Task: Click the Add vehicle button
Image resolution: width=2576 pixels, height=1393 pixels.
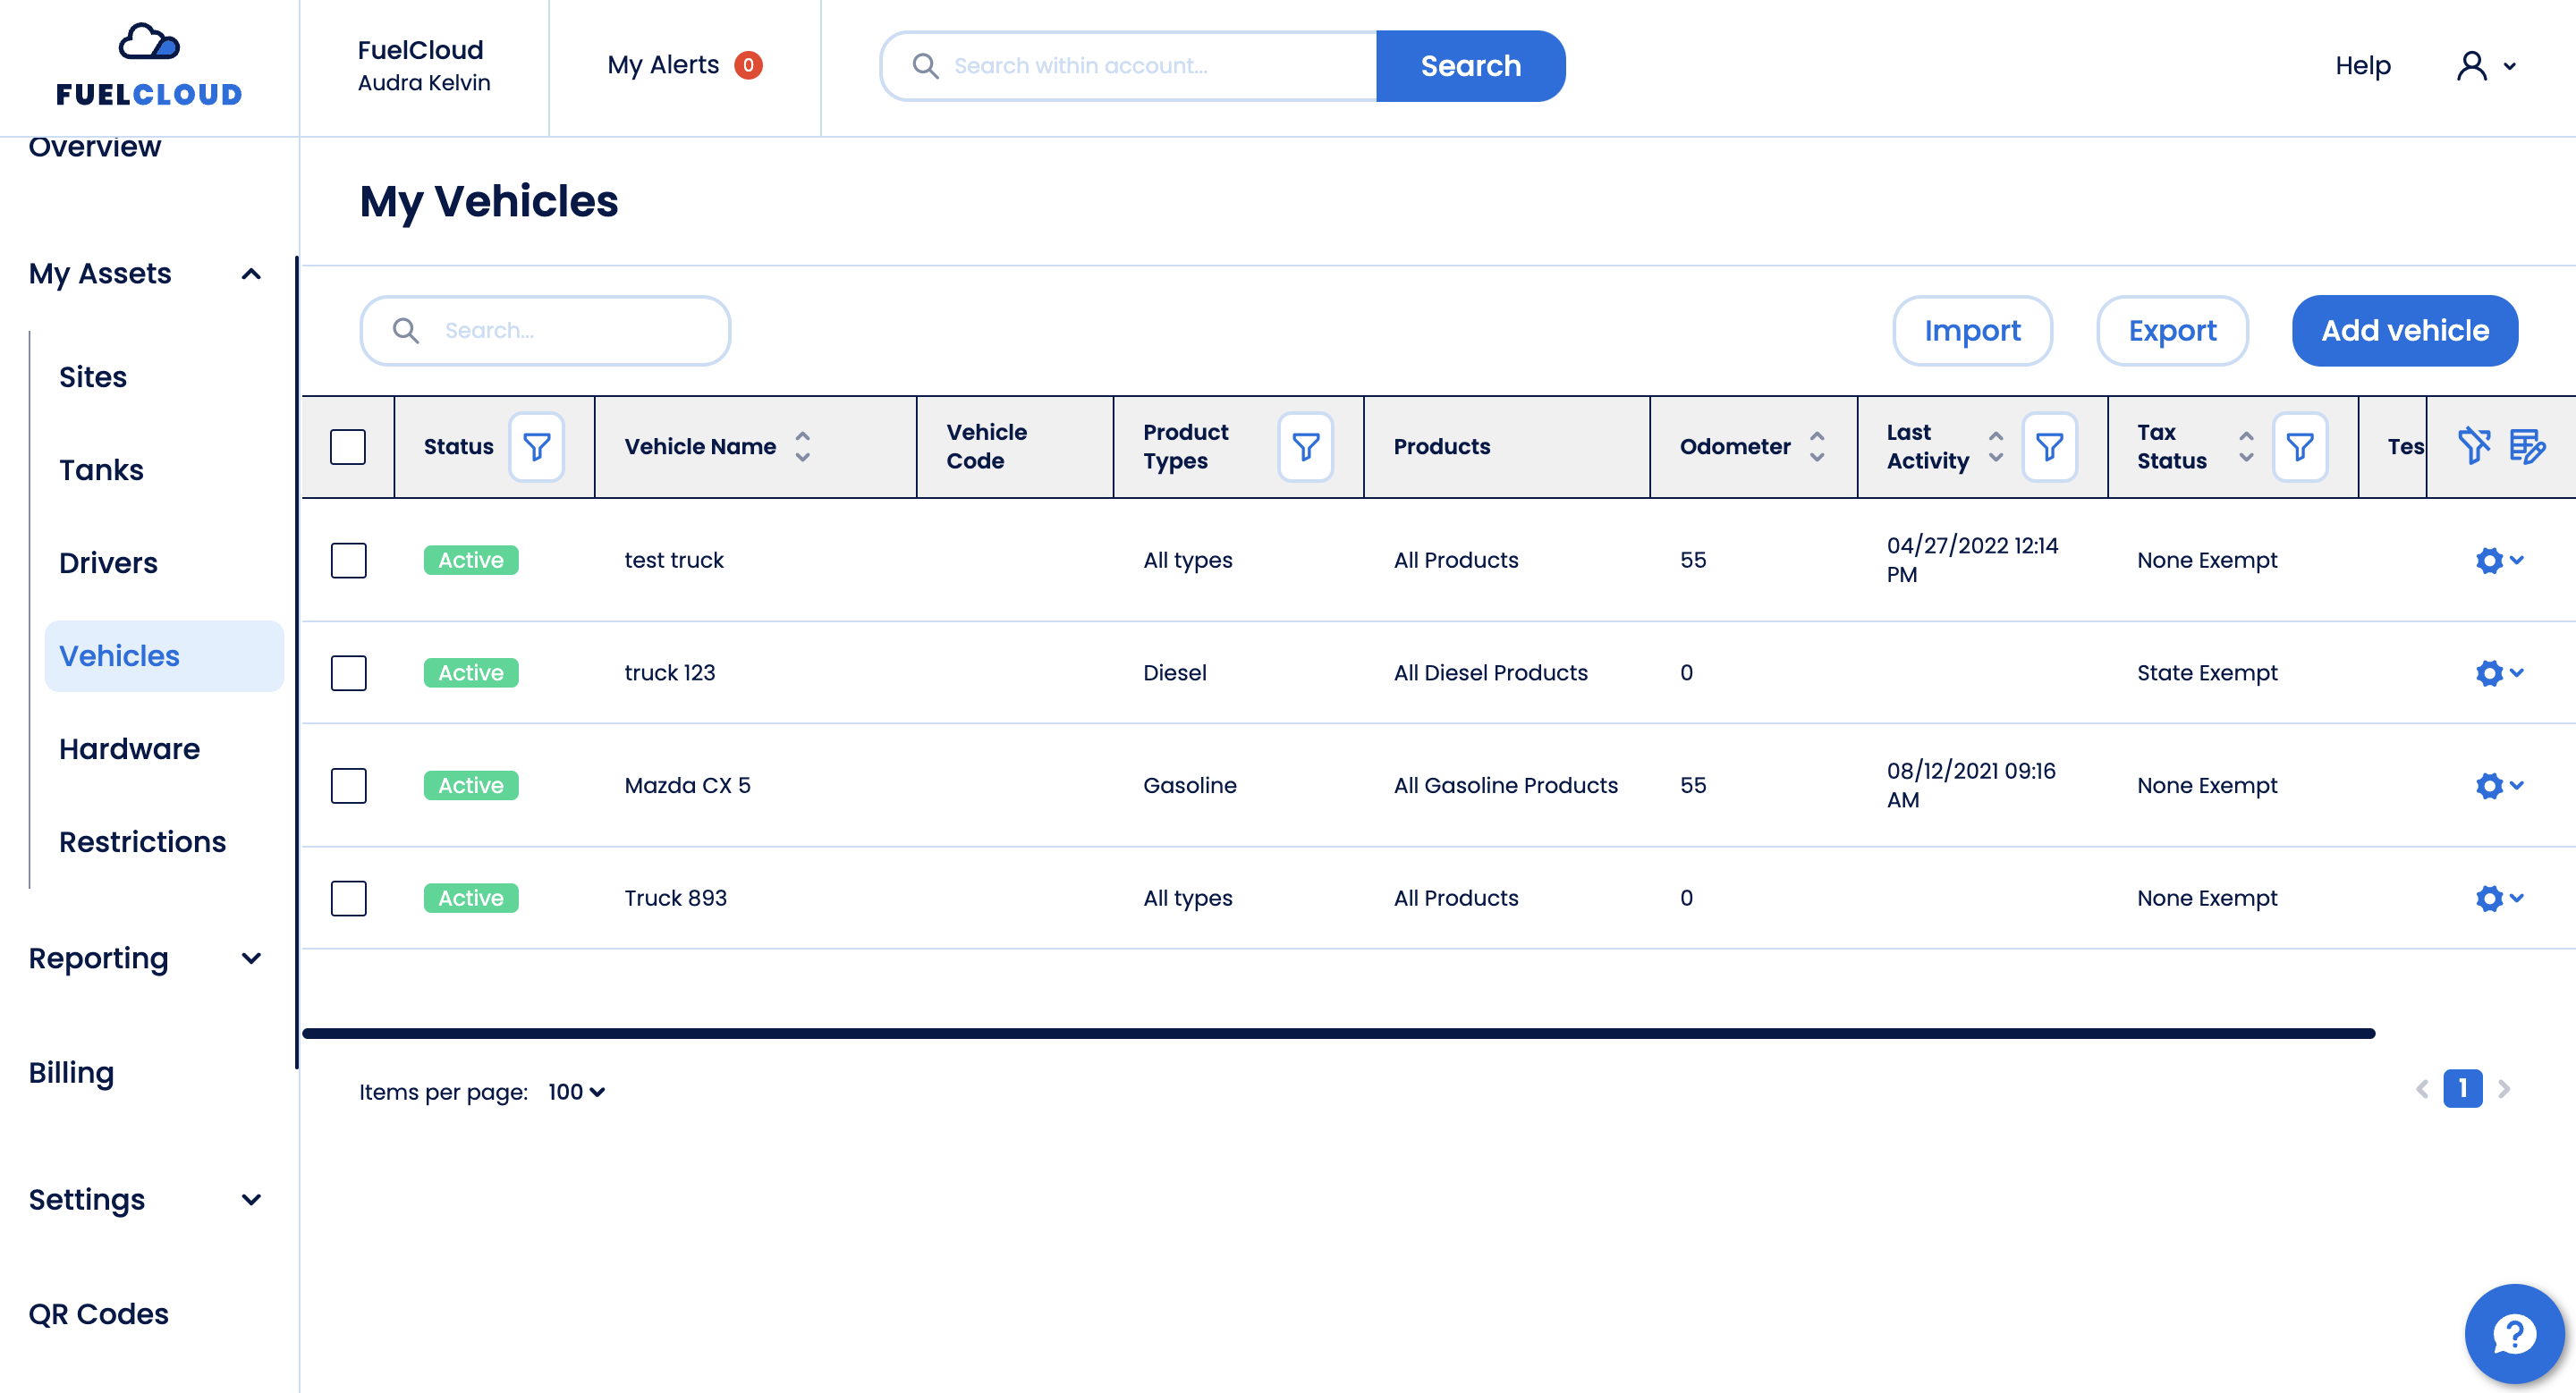Action: pos(2404,331)
